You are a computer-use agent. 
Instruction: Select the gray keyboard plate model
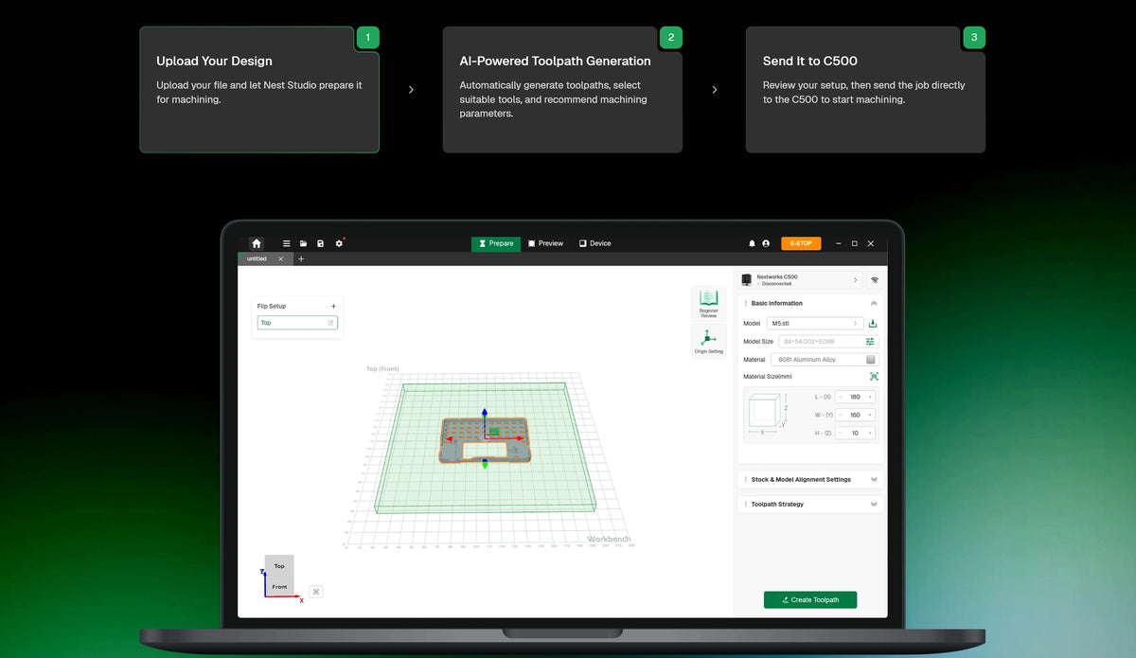[484, 440]
